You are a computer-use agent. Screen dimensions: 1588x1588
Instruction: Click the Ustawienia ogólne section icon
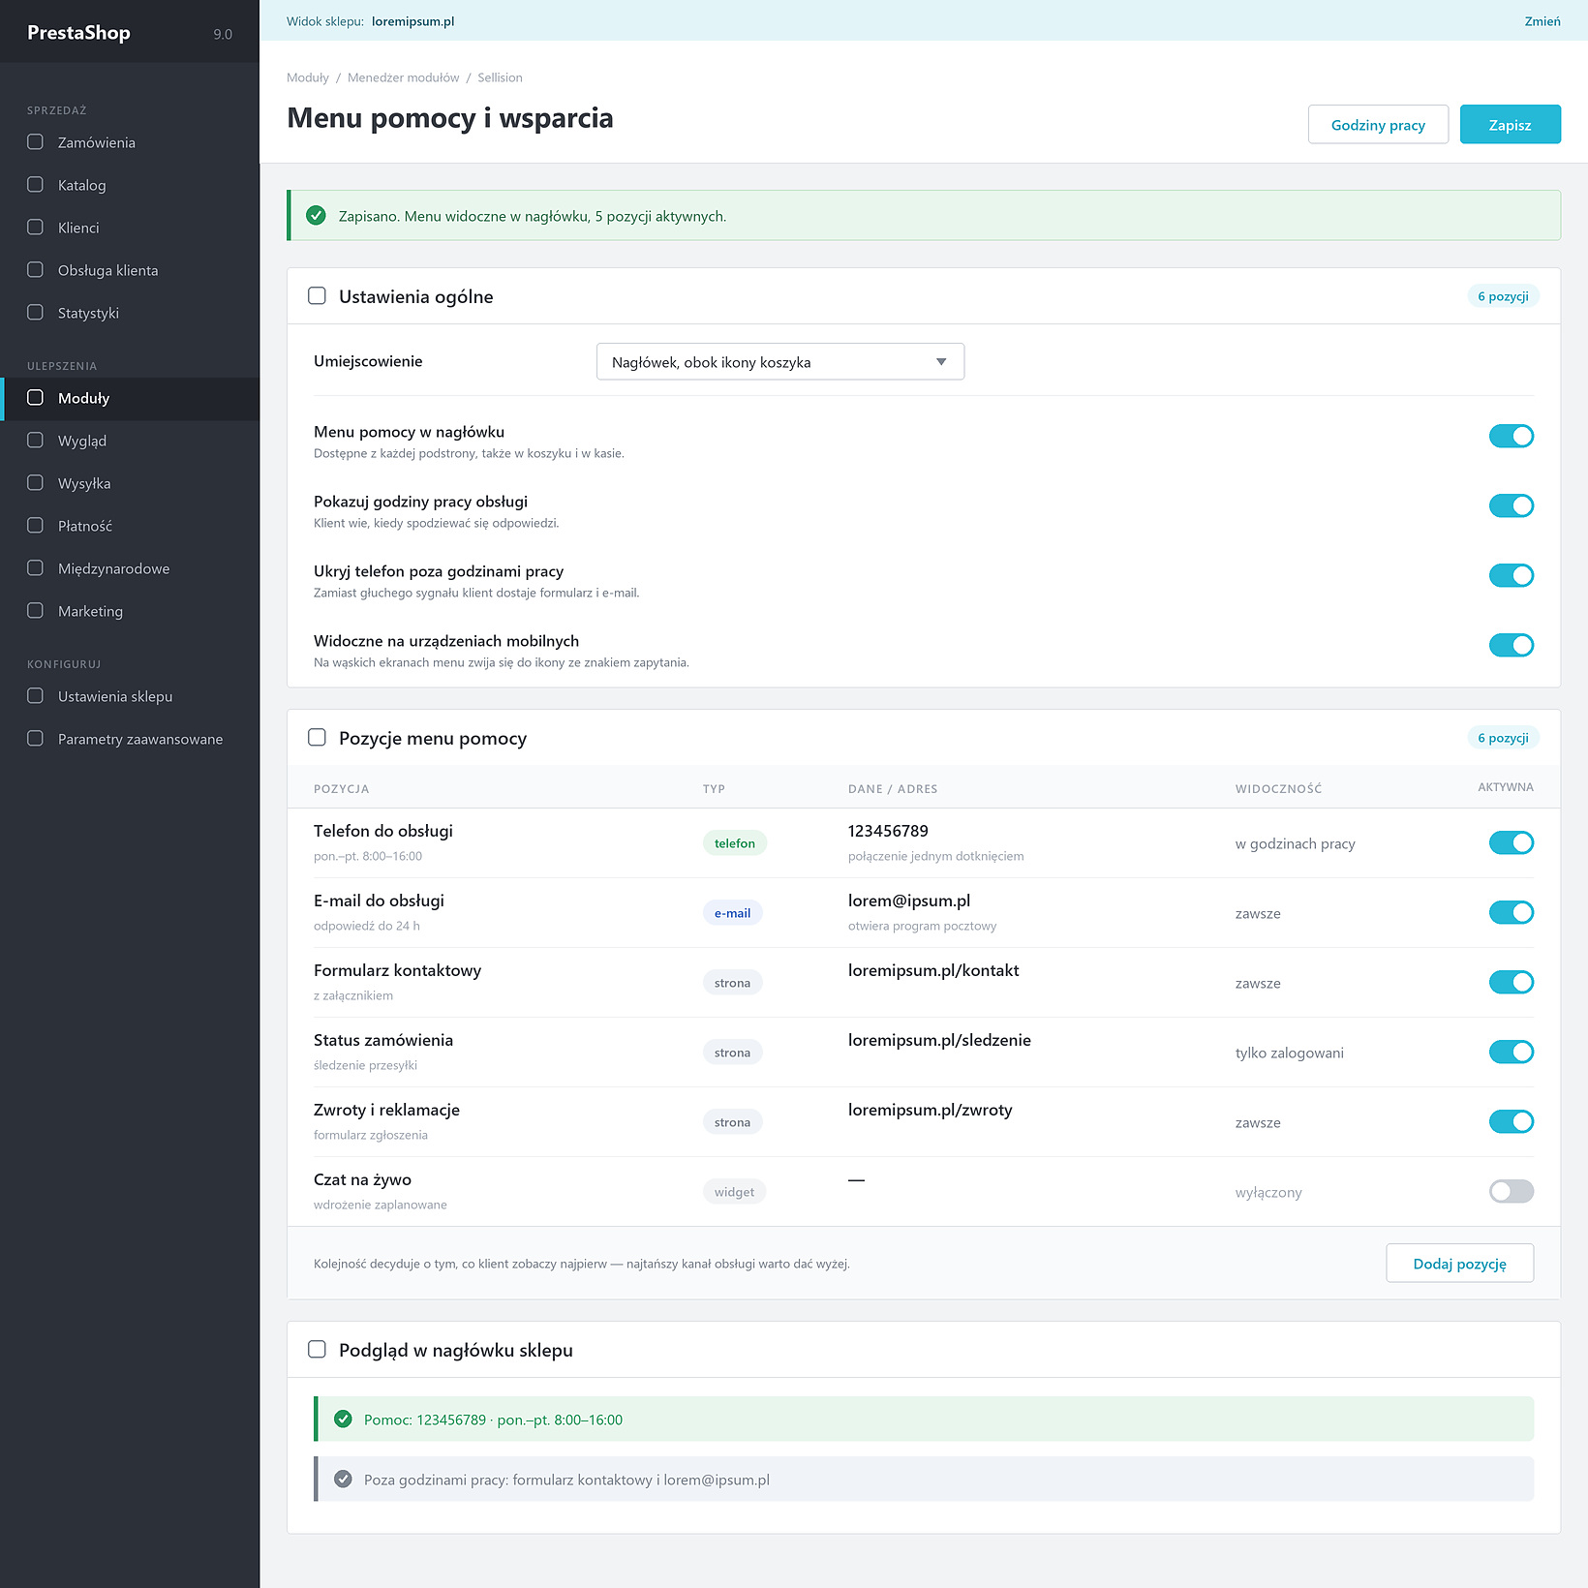[x=317, y=296]
